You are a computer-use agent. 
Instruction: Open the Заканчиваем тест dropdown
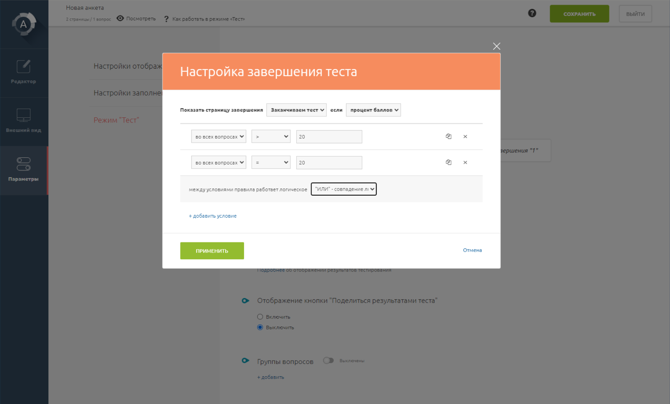[296, 110]
